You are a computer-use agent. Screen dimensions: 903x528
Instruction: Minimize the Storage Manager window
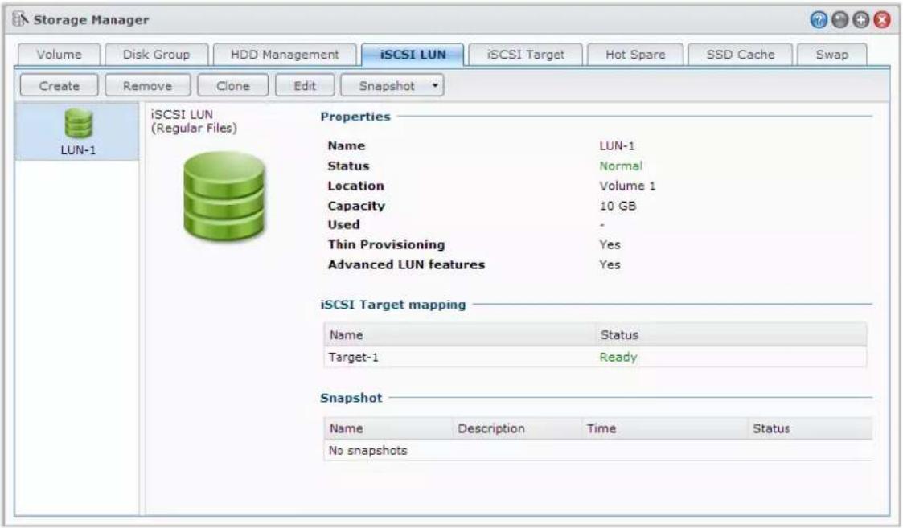coord(840,20)
